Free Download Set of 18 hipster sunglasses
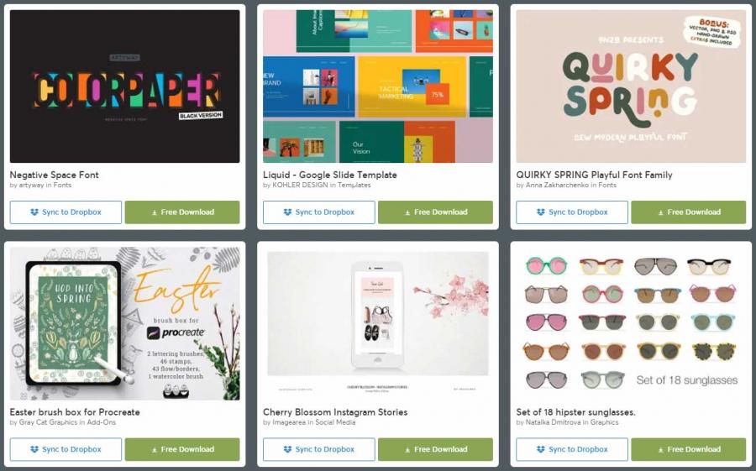756x471 pixels. (x=689, y=449)
